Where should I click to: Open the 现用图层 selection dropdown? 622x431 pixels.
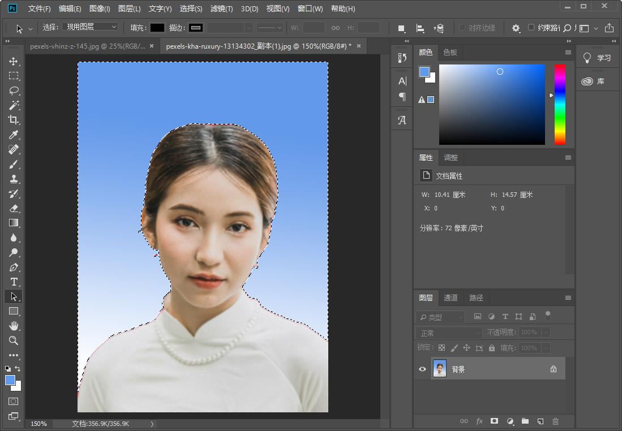(91, 27)
